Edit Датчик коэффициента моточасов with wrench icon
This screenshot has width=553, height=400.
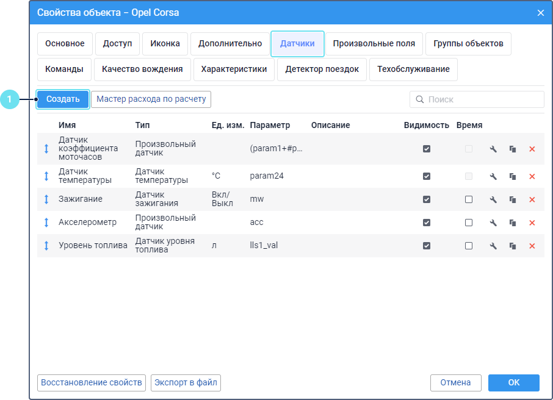click(493, 149)
